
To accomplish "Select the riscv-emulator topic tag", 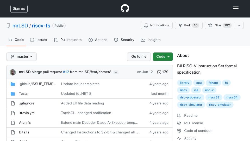I will [220, 105].
